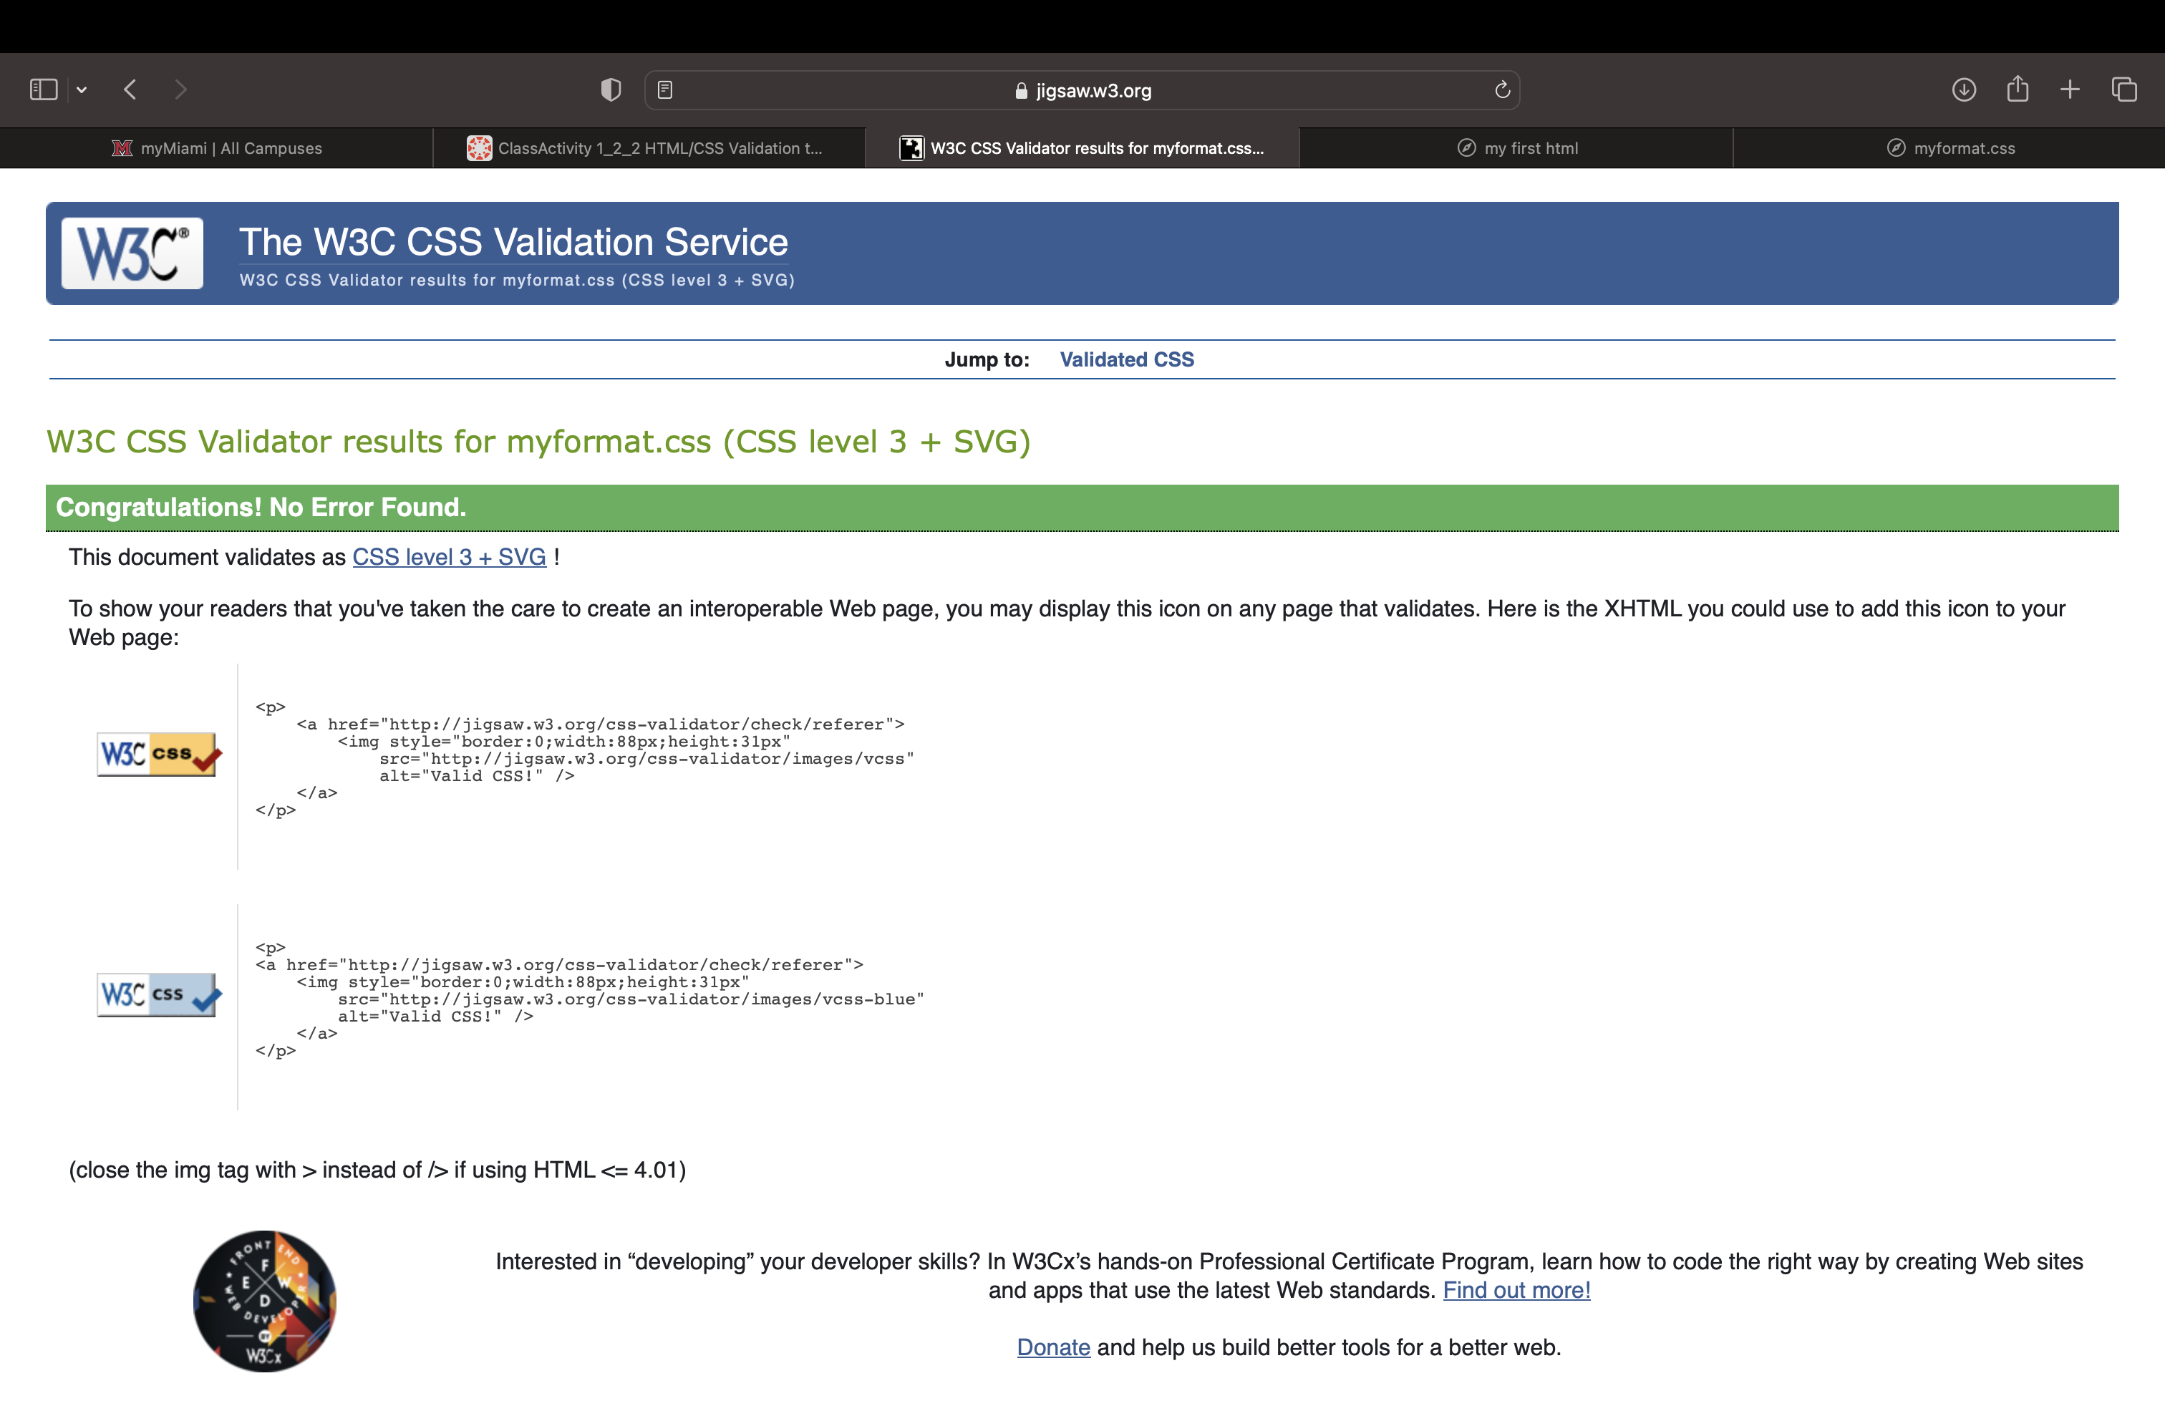Select the W3C CSS Validator results tab
2165x1406 pixels.
coord(1082,148)
